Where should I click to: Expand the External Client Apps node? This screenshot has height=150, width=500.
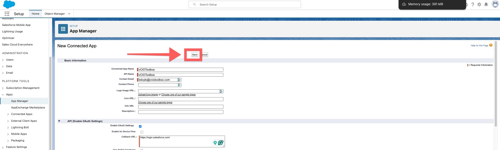tap(8, 121)
